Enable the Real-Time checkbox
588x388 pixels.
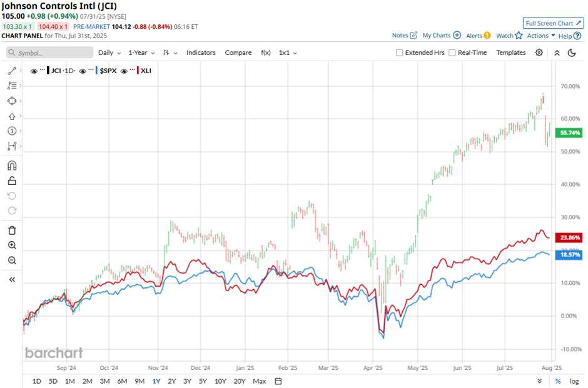[452, 53]
